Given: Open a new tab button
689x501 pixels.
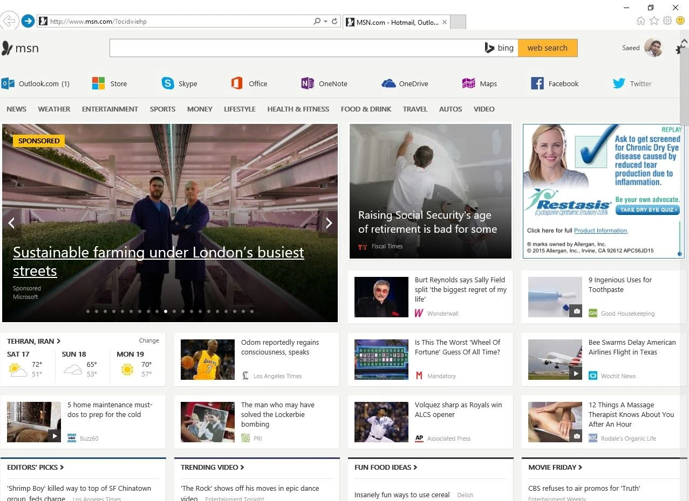Looking at the screenshot, I should point(458,22).
